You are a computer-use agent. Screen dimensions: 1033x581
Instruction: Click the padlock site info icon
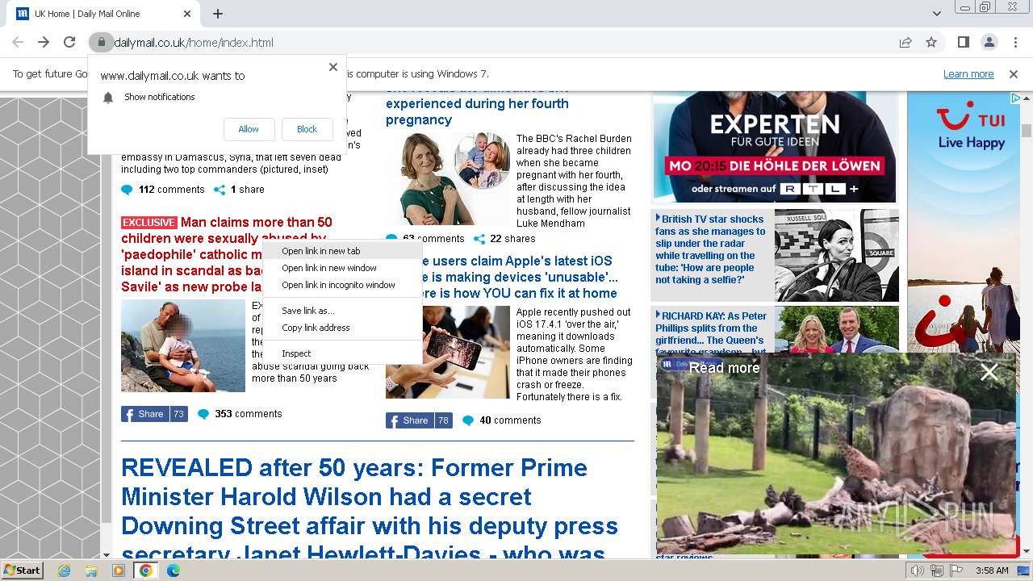coord(101,43)
